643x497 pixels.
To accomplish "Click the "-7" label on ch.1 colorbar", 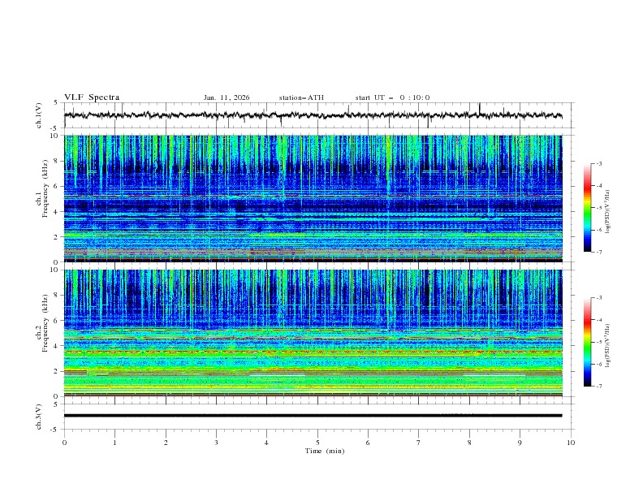I will (x=599, y=252).
